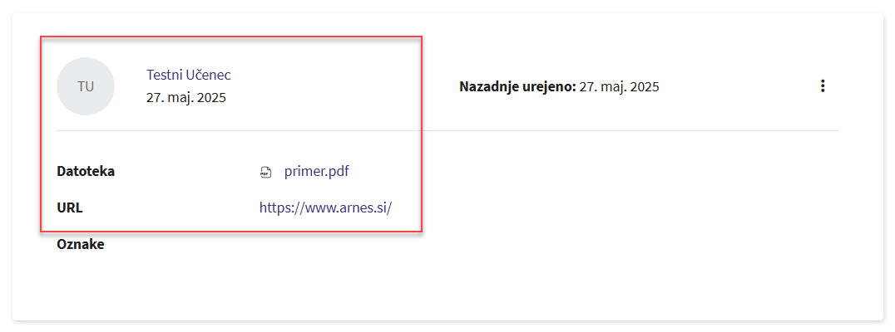This screenshot has width=895, height=332.
Task: Click the Nazadnje urejeno label
Action: (517, 86)
